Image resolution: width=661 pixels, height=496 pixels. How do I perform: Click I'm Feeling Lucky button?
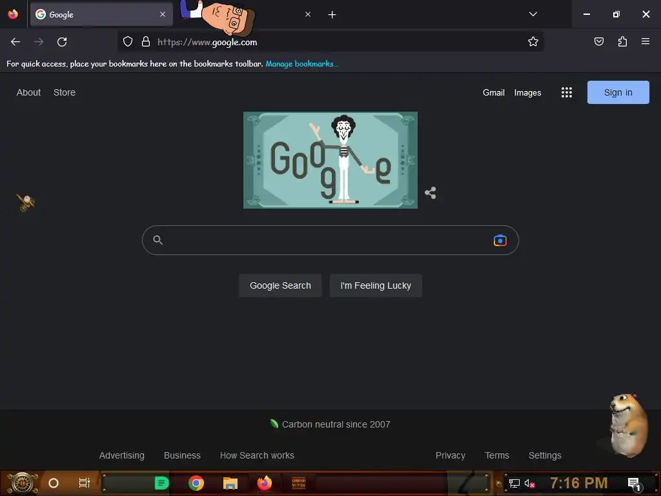pos(376,285)
